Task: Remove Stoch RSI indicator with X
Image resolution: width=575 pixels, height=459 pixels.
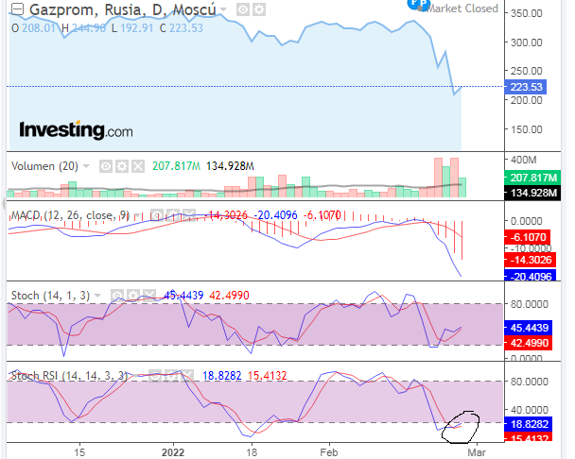Action: (x=187, y=376)
